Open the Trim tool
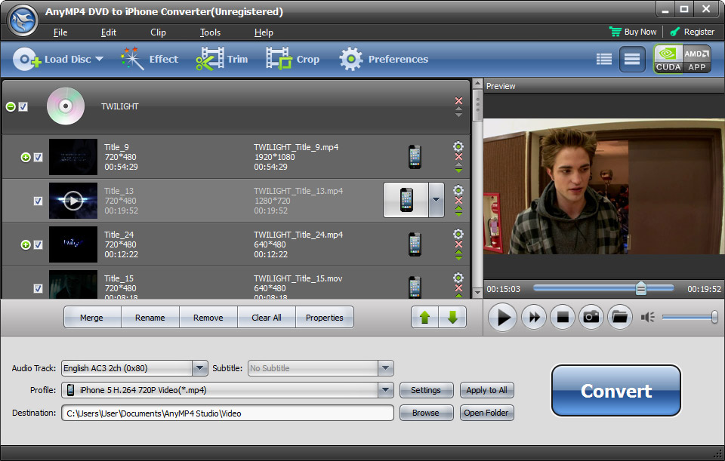The image size is (725, 461). pyautogui.click(x=222, y=59)
